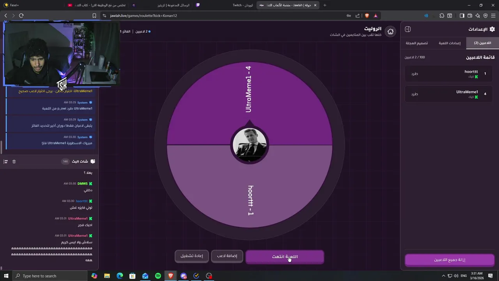Toggle chat layout icon beside trash

click(6, 162)
